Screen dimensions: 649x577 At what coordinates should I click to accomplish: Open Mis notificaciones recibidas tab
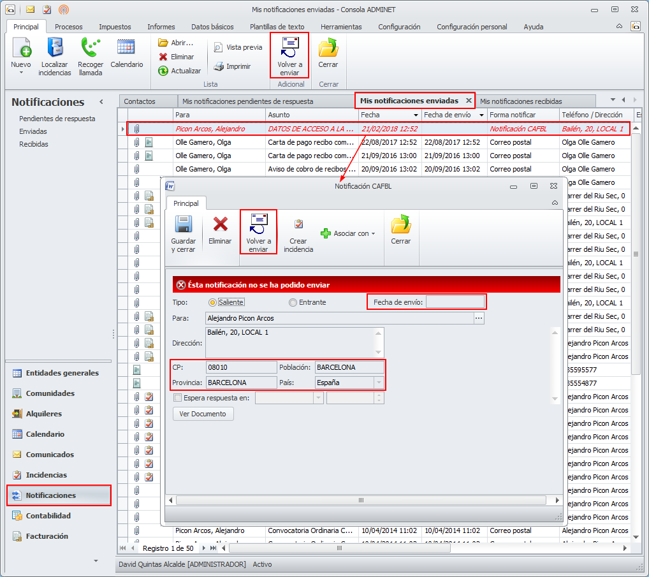(x=521, y=101)
